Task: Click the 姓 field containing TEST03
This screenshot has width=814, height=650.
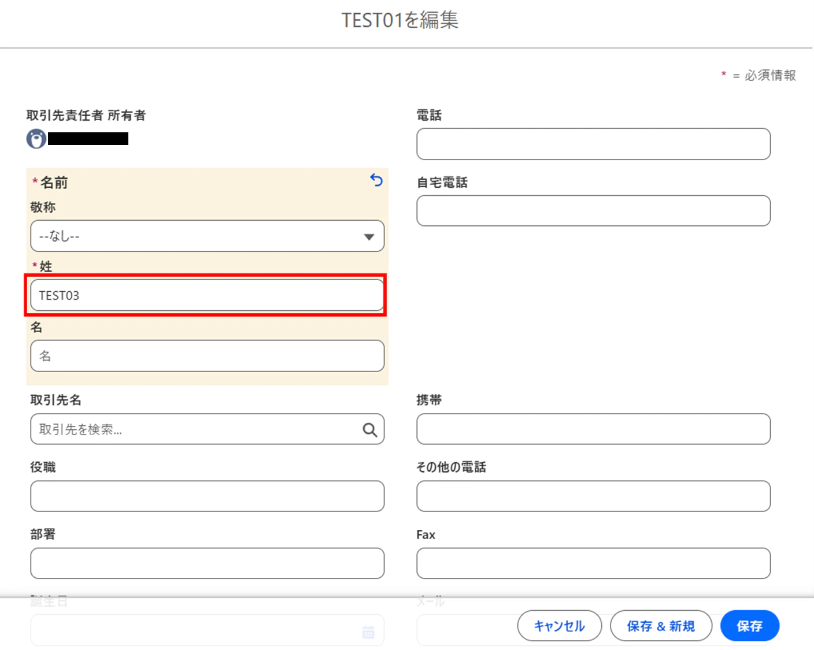Action: [207, 295]
